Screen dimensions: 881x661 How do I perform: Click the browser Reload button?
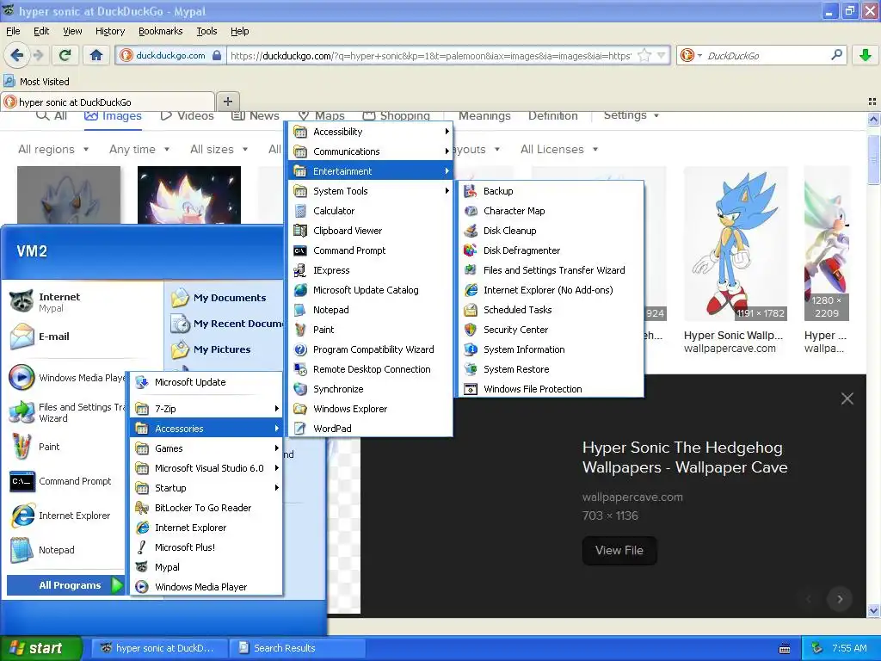tap(65, 55)
